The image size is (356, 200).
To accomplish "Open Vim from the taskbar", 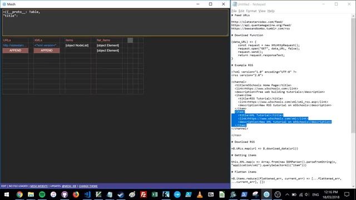I will pyautogui.click(x=98, y=194).
